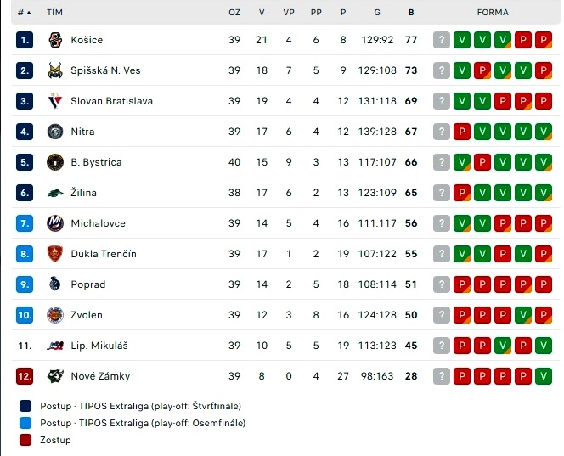Sort standings by G goals column
Image resolution: width=564 pixels, height=456 pixels.
(377, 13)
